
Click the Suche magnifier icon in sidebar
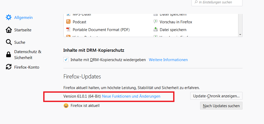coord(9,42)
